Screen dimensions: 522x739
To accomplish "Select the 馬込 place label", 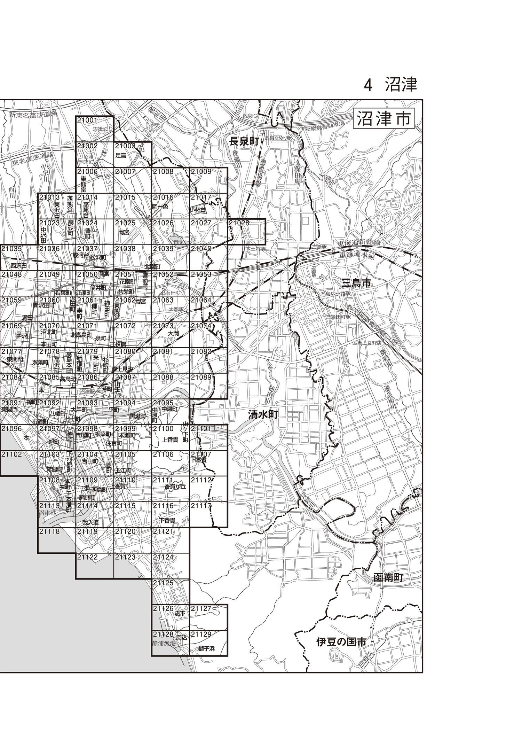I will [181, 637].
